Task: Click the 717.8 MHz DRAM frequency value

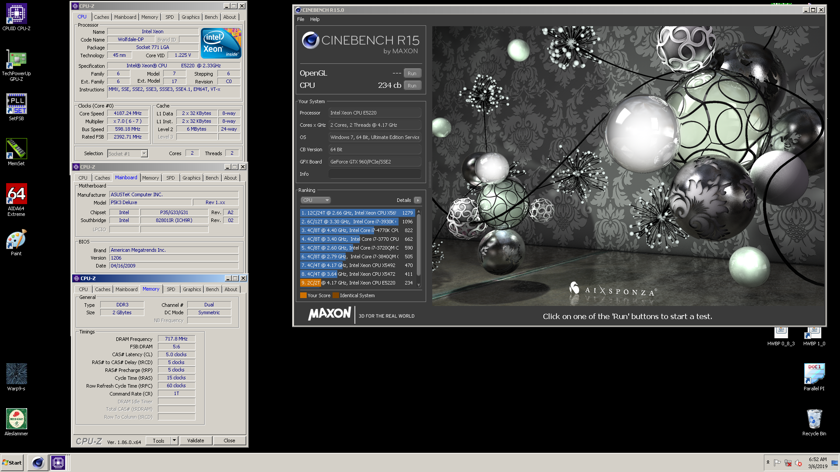Action: 176,339
